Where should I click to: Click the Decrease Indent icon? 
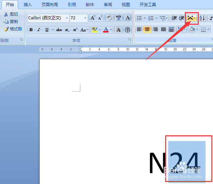pos(174,18)
